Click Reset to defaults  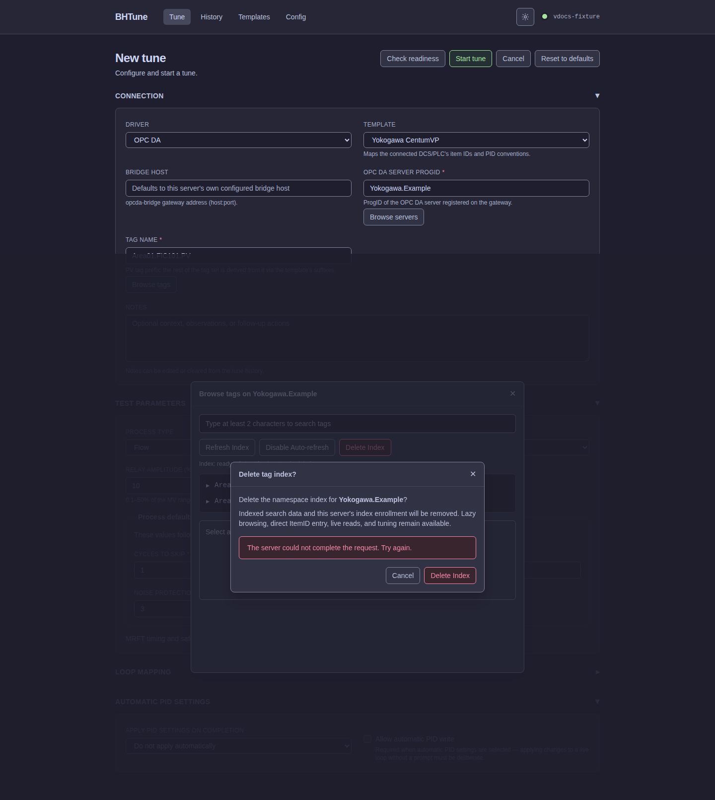pyautogui.click(x=567, y=59)
